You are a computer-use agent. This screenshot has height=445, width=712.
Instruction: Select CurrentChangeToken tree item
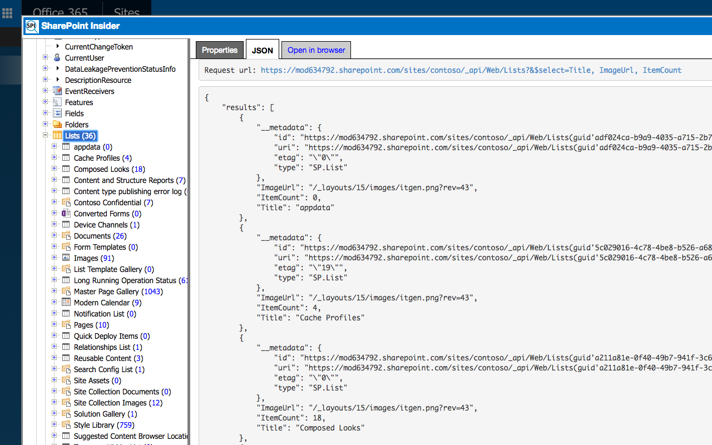pos(99,47)
